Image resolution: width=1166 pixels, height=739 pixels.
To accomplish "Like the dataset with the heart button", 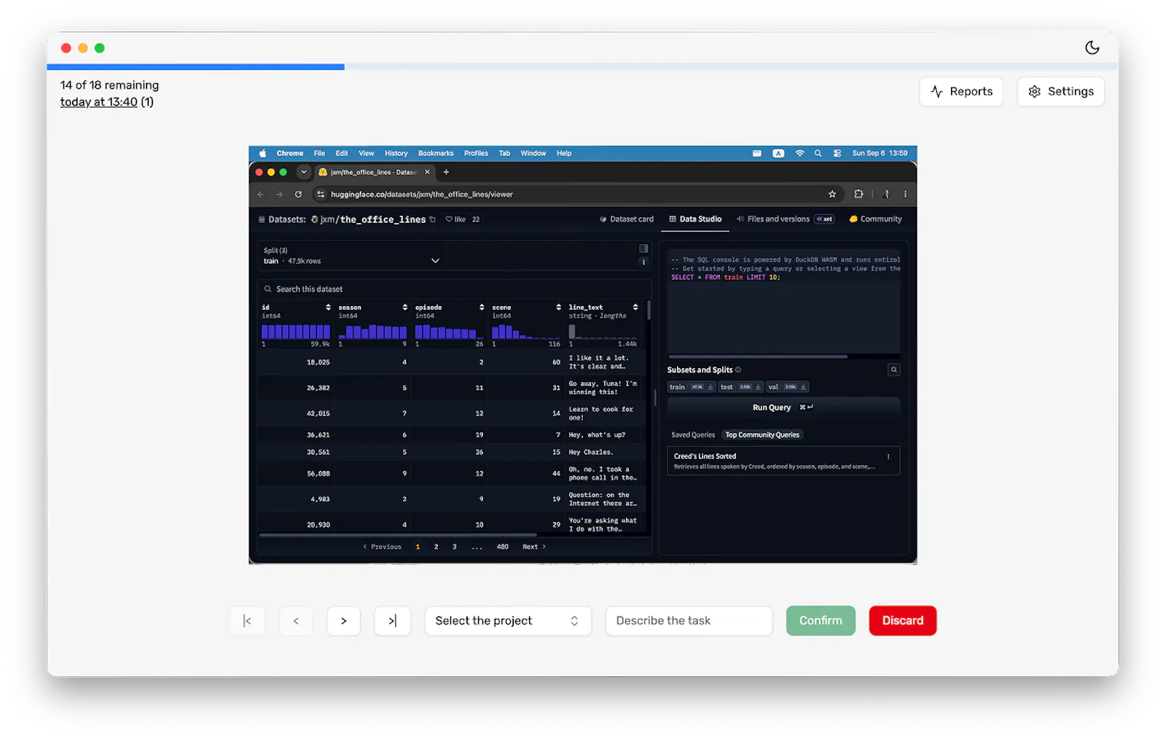I will tap(455, 219).
